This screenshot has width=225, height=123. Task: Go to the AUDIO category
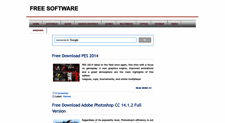click(x=68, y=24)
